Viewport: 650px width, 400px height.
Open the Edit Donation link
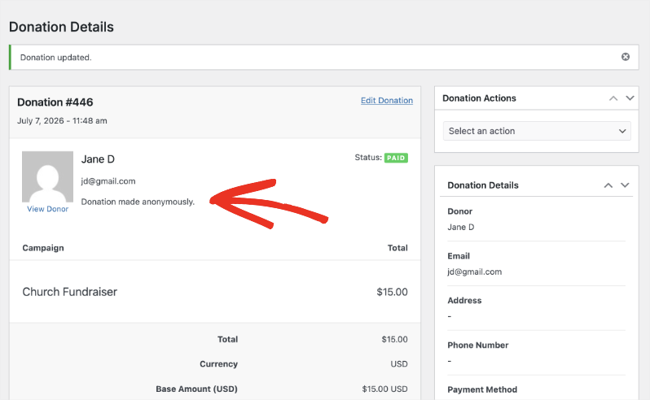click(387, 101)
